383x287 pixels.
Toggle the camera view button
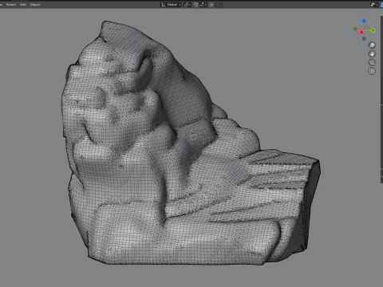[x=372, y=62]
